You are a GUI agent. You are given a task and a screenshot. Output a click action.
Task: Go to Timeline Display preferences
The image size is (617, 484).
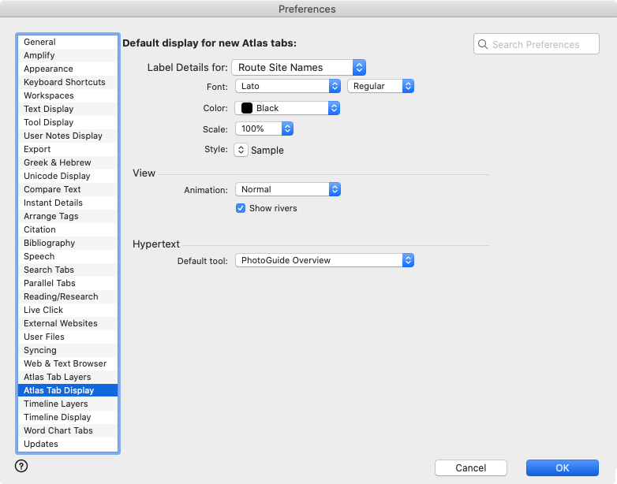tap(57, 417)
